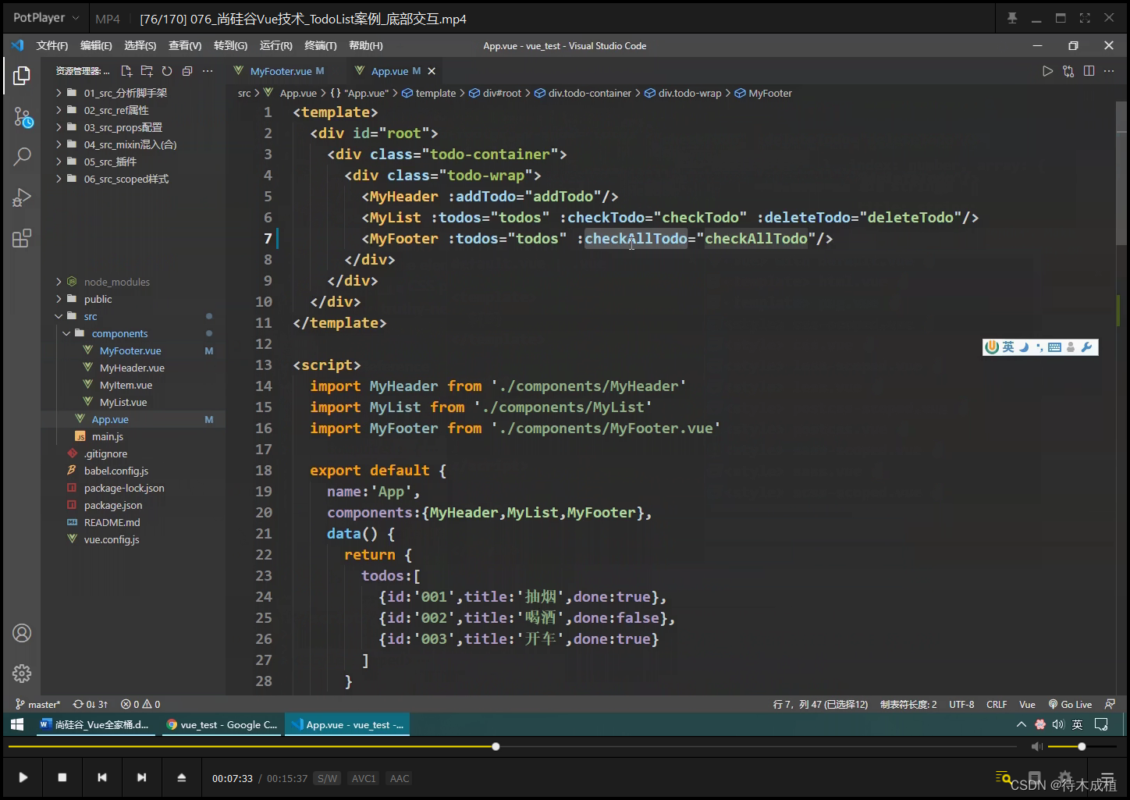Skip to previous file in PotPlayer
Screen dimensions: 1130x800
102,777
